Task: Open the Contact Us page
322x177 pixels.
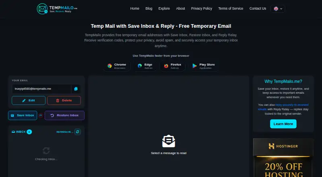Action: 258,8
